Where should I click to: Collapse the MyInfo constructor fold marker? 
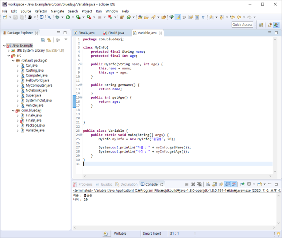click(x=81, y=64)
